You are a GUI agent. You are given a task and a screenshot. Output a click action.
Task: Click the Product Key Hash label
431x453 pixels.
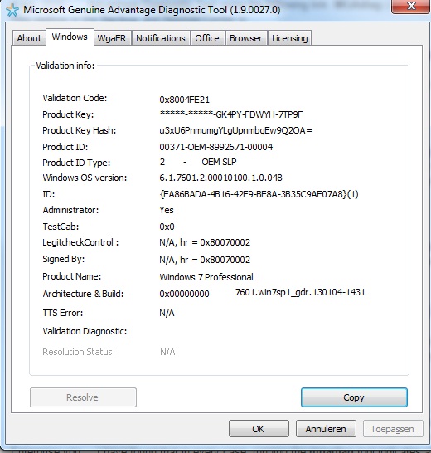[x=79, y=130]
